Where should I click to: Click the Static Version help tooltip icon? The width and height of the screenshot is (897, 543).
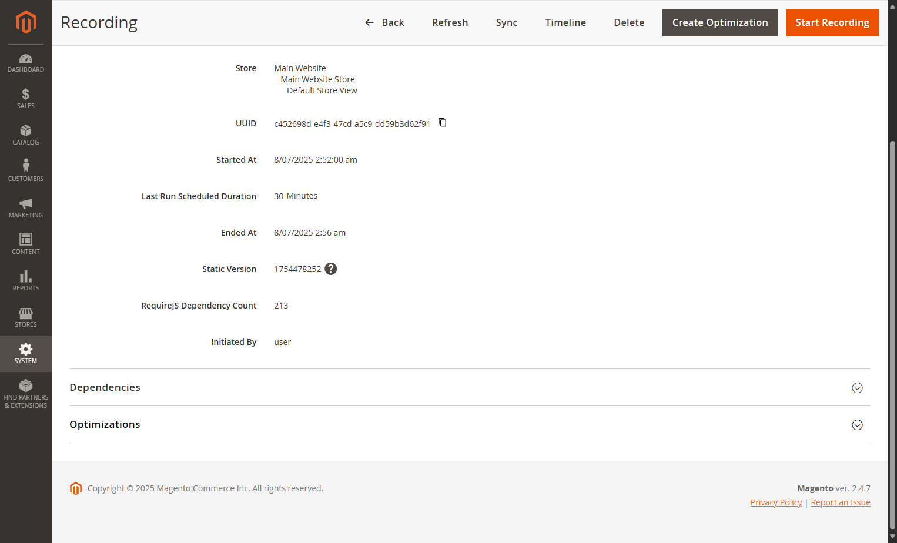click(x=331, y=269)
